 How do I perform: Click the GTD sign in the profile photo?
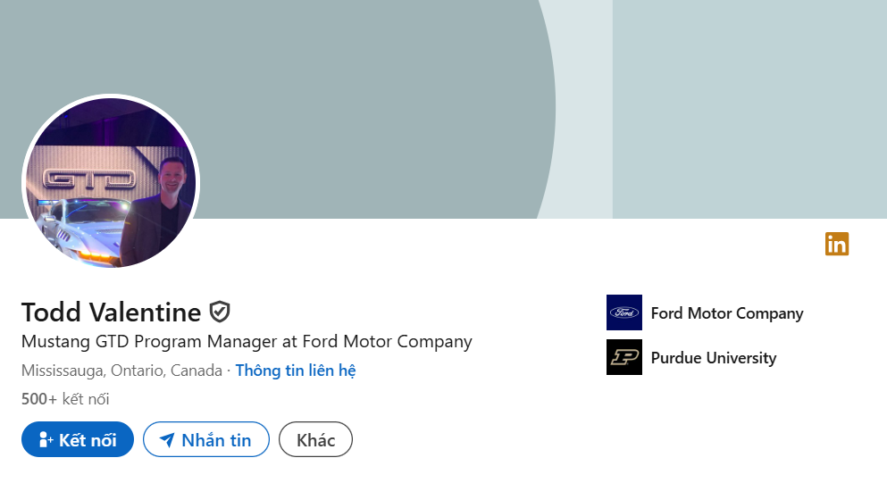[89, 179]
